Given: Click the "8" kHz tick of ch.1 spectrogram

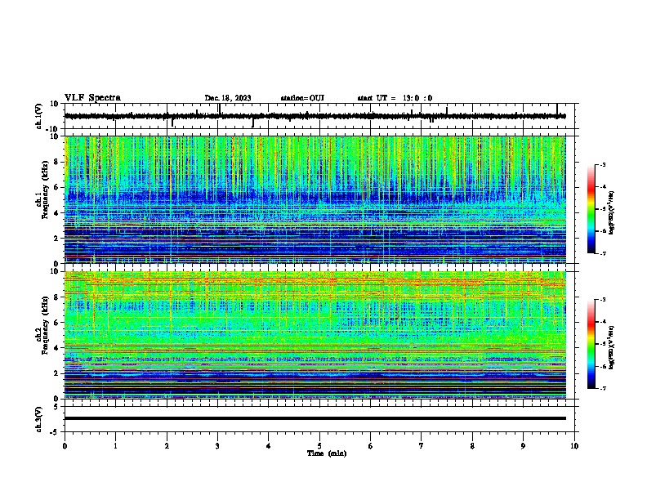Looking at the screenshot, I should (57, 162).
